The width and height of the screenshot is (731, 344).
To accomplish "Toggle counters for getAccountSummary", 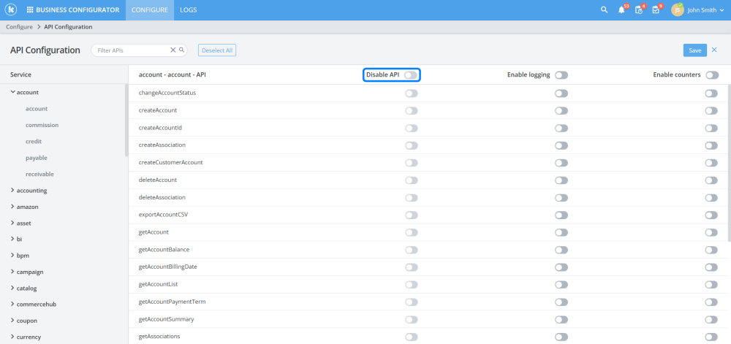I will [x=711, y=319].
